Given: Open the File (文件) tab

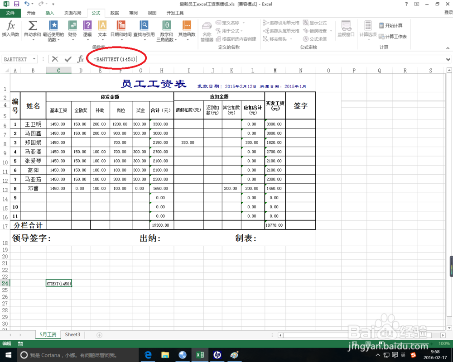Looking at the screenshot, I should [10, 13].
